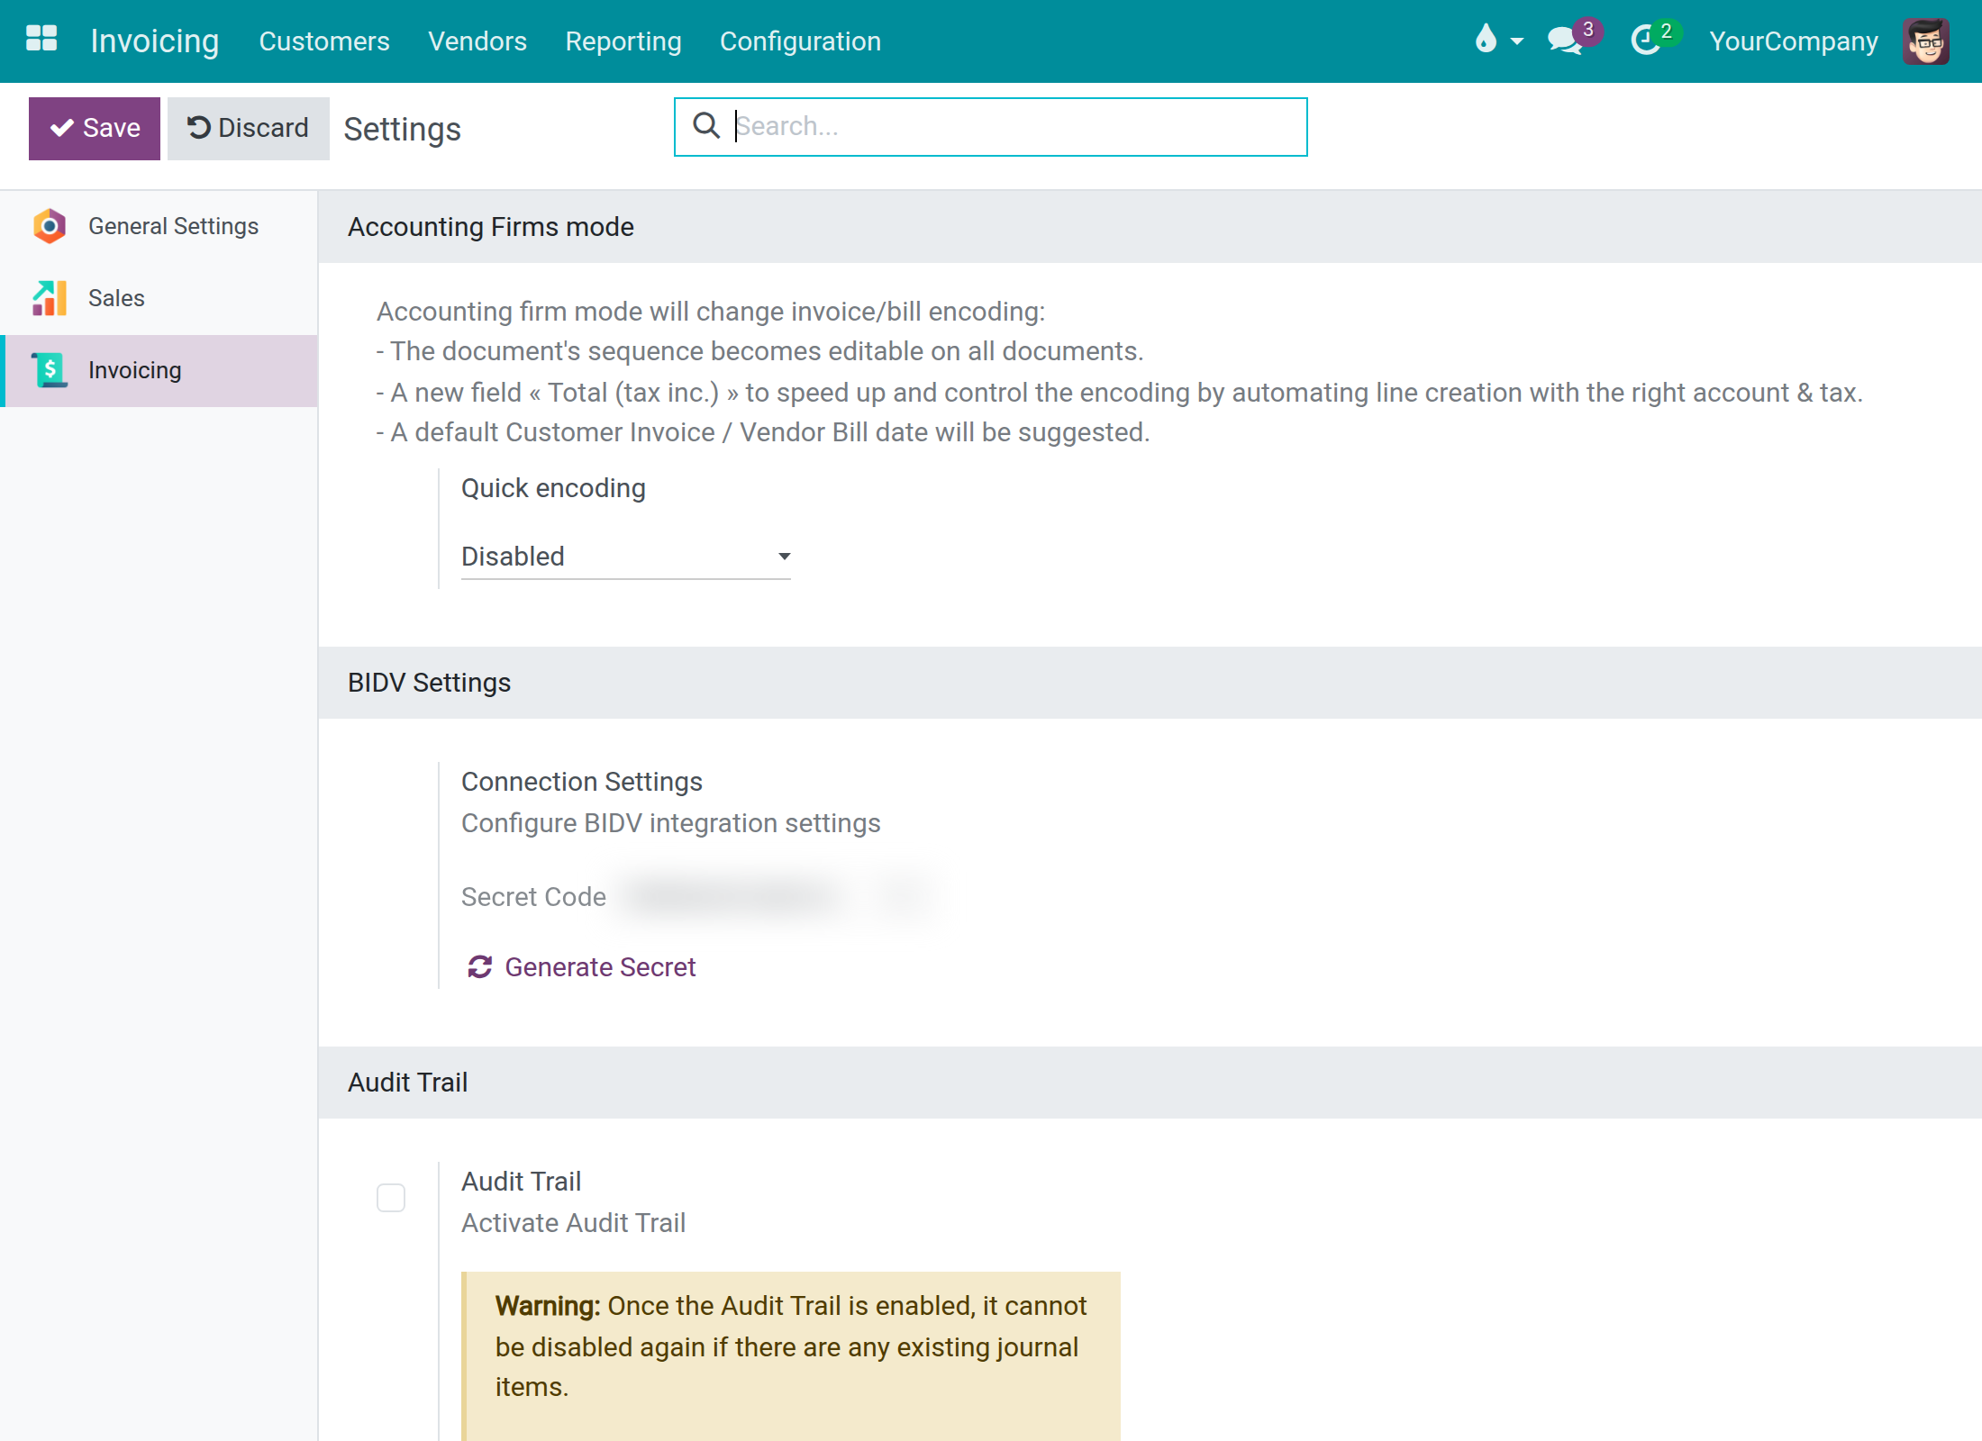
Task: Click the debug water-drop icon
Action: pos(1486,39)
